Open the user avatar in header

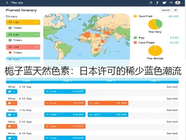178,3
